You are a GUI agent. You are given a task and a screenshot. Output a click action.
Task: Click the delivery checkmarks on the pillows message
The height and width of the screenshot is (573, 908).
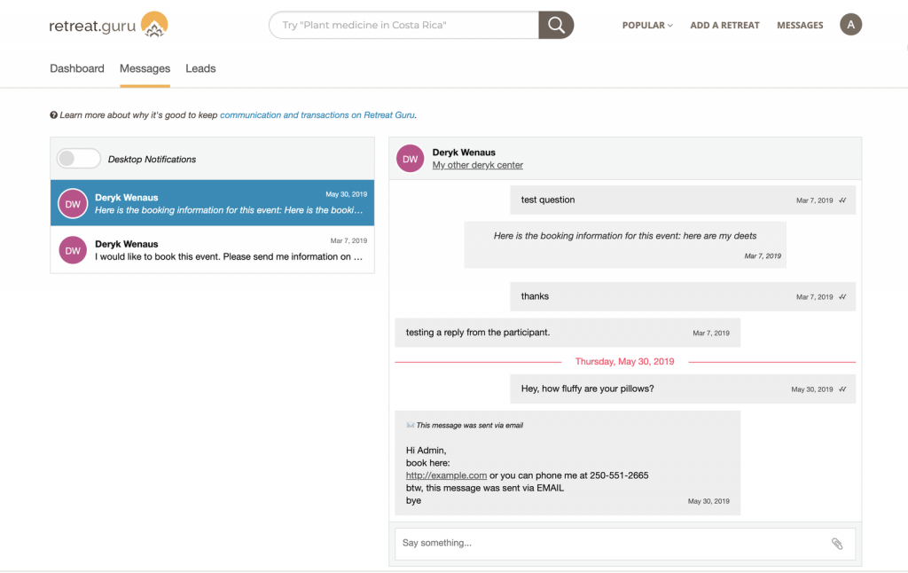coord(842,389)
